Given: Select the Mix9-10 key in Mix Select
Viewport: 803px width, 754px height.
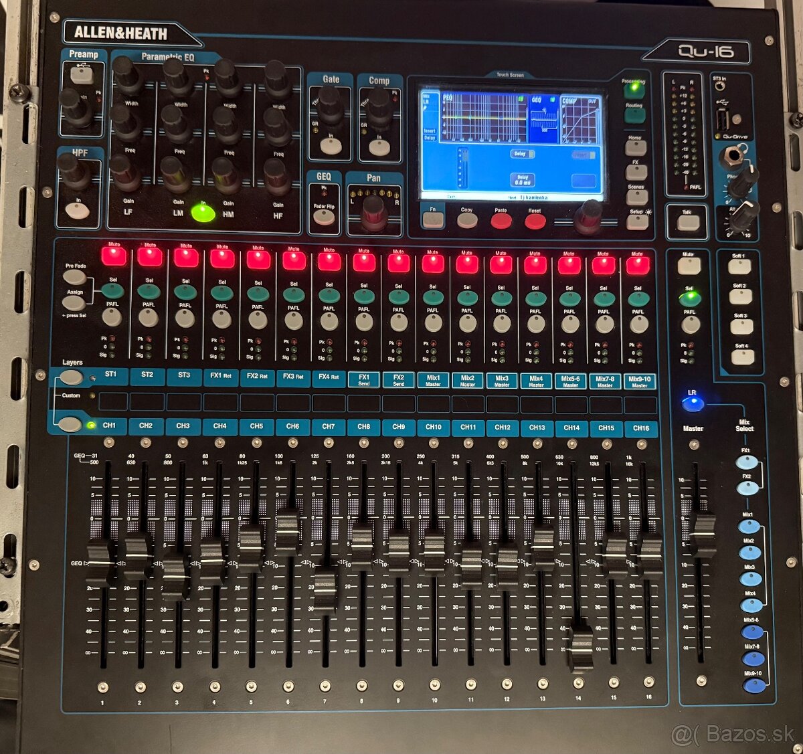Looking at the screenshot, I should 754,685.
